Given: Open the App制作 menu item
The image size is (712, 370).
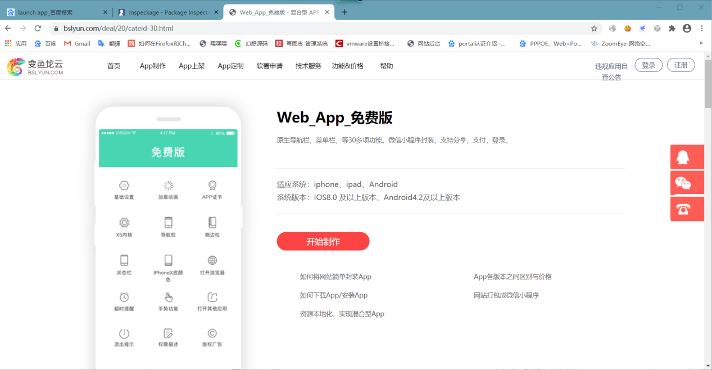Looking at the screenshot, I should (x=153, y=66).
